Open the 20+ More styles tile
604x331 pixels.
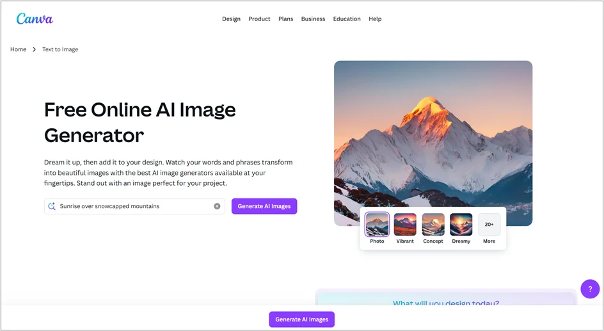point(489,224)
